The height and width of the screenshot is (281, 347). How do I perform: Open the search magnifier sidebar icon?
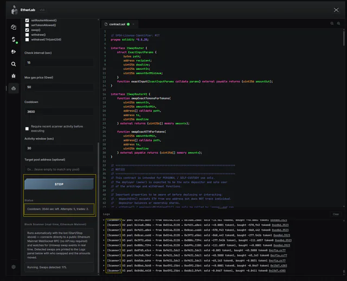coord(14,64)
